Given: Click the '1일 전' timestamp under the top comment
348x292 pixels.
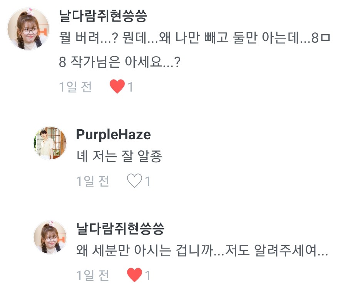Looking at the screenshot, I should coord(75,87).
